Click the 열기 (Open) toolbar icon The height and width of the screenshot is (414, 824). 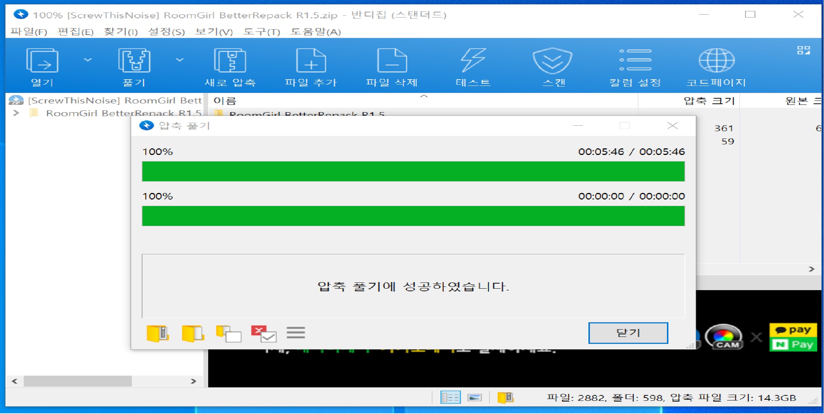42,61
